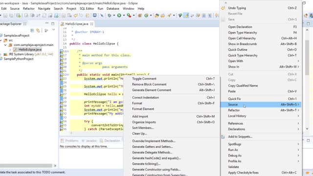Open the SQL Editor menu

tap(87, 9)
